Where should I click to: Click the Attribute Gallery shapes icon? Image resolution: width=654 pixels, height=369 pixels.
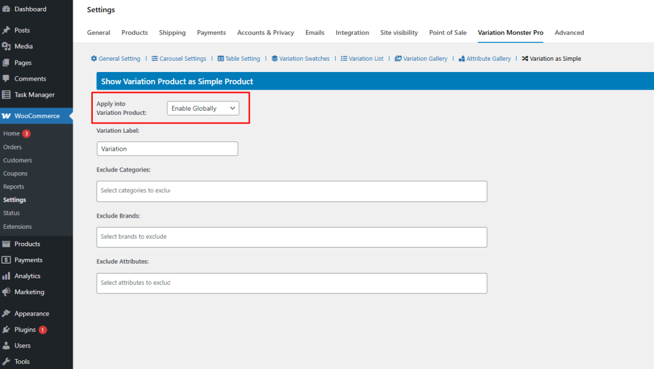coord(462,59)
